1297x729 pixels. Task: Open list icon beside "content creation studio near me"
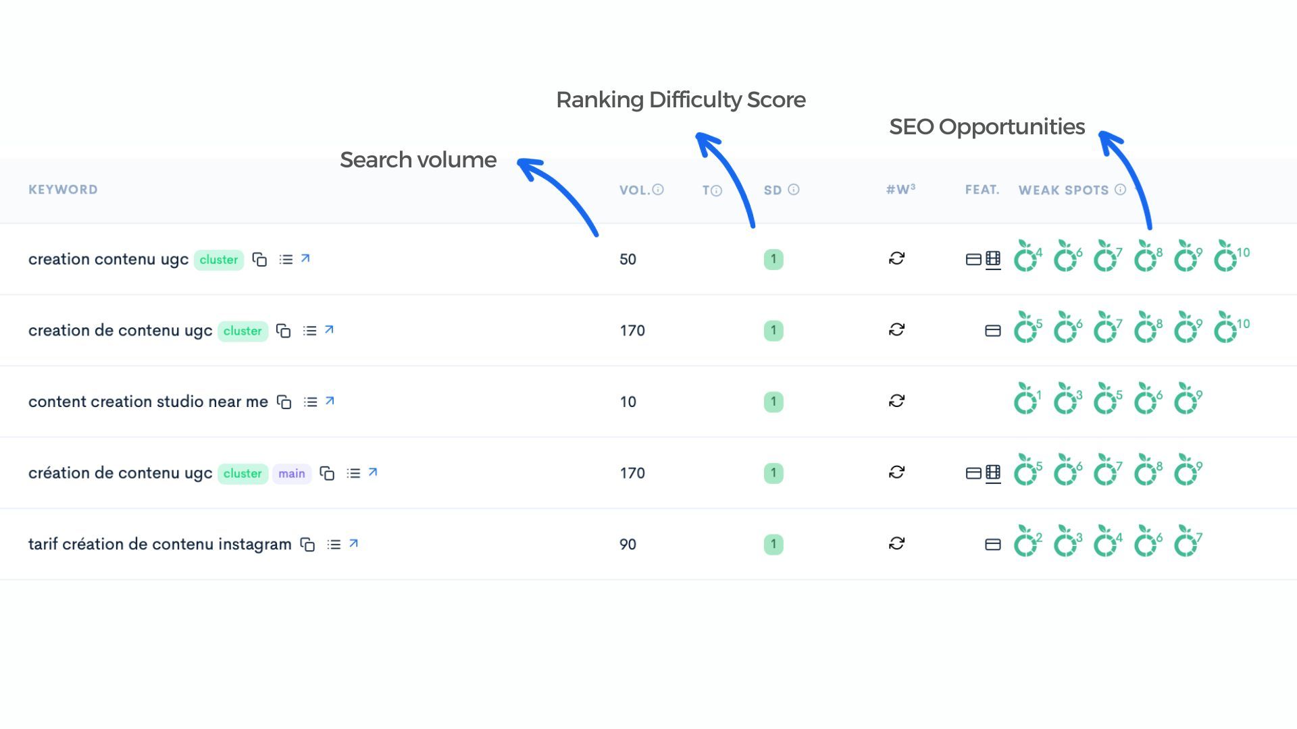pos(310,401)
